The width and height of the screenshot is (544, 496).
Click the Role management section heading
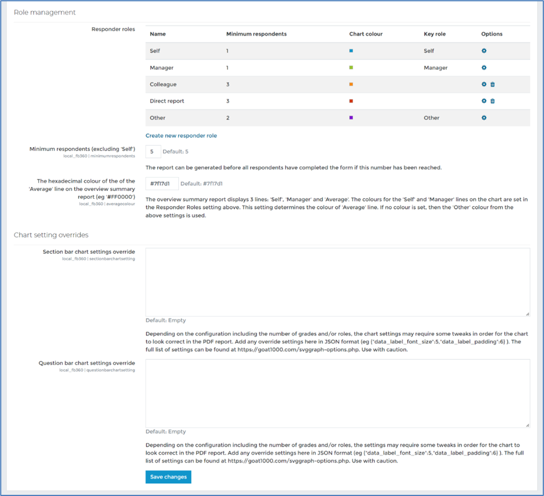tap(44, 13)
